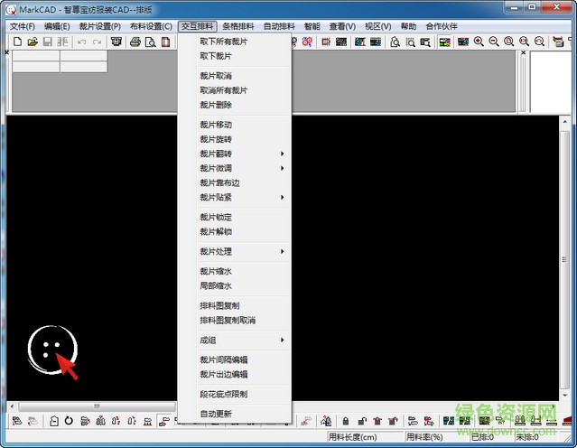Click the Zoom Out magnifier icon
This screenshot has height=448, width=577.
point(493,42)
